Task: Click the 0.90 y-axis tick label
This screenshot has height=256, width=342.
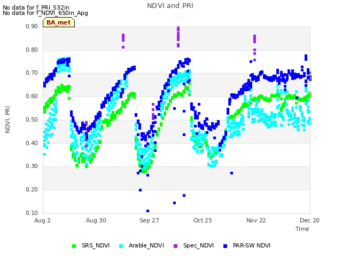Action: pyautogui.click(x=32, y=27)
